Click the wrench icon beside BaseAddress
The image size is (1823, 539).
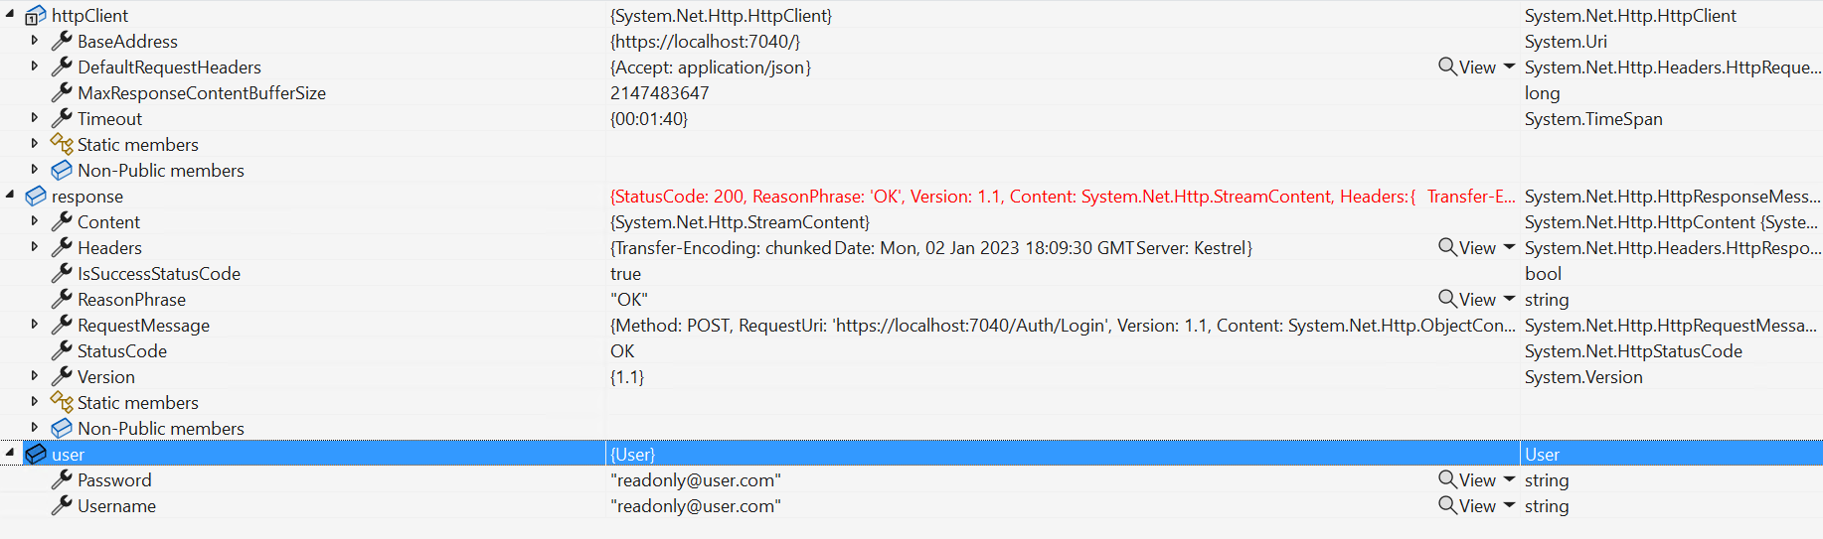62,41
